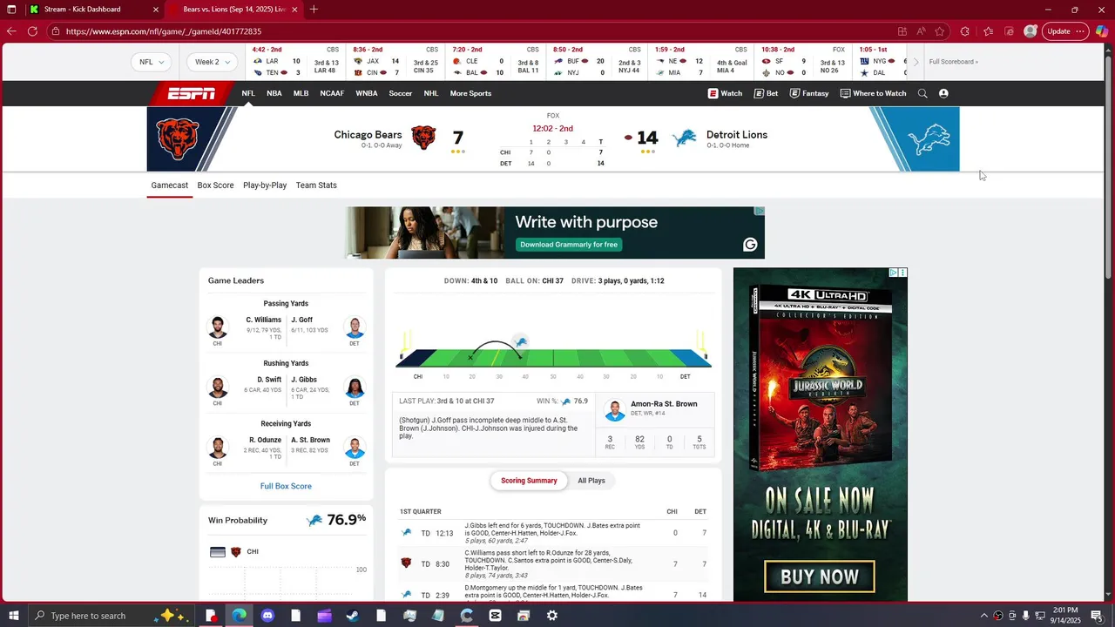The height and width of the screenshot is (627, 1115).
Task: Open Discord from the taskbar
Action: [x=267, y=616]
